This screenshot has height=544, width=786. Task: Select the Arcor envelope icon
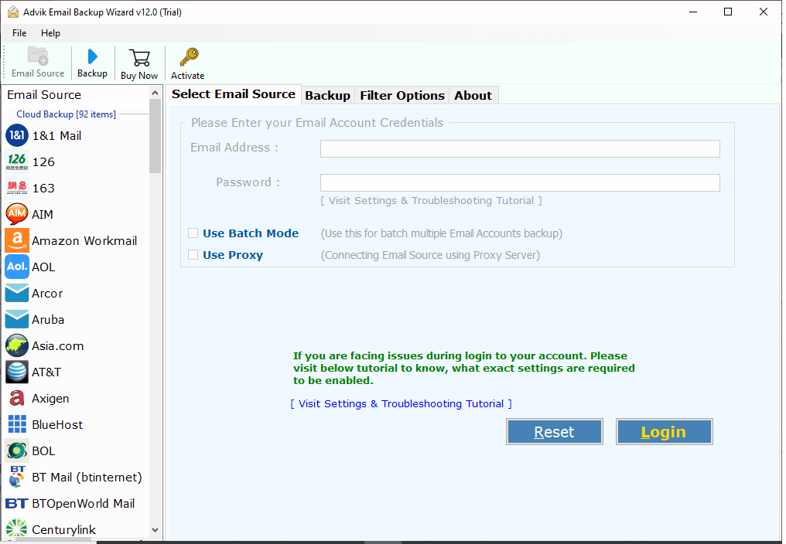(x=17, y=293)
